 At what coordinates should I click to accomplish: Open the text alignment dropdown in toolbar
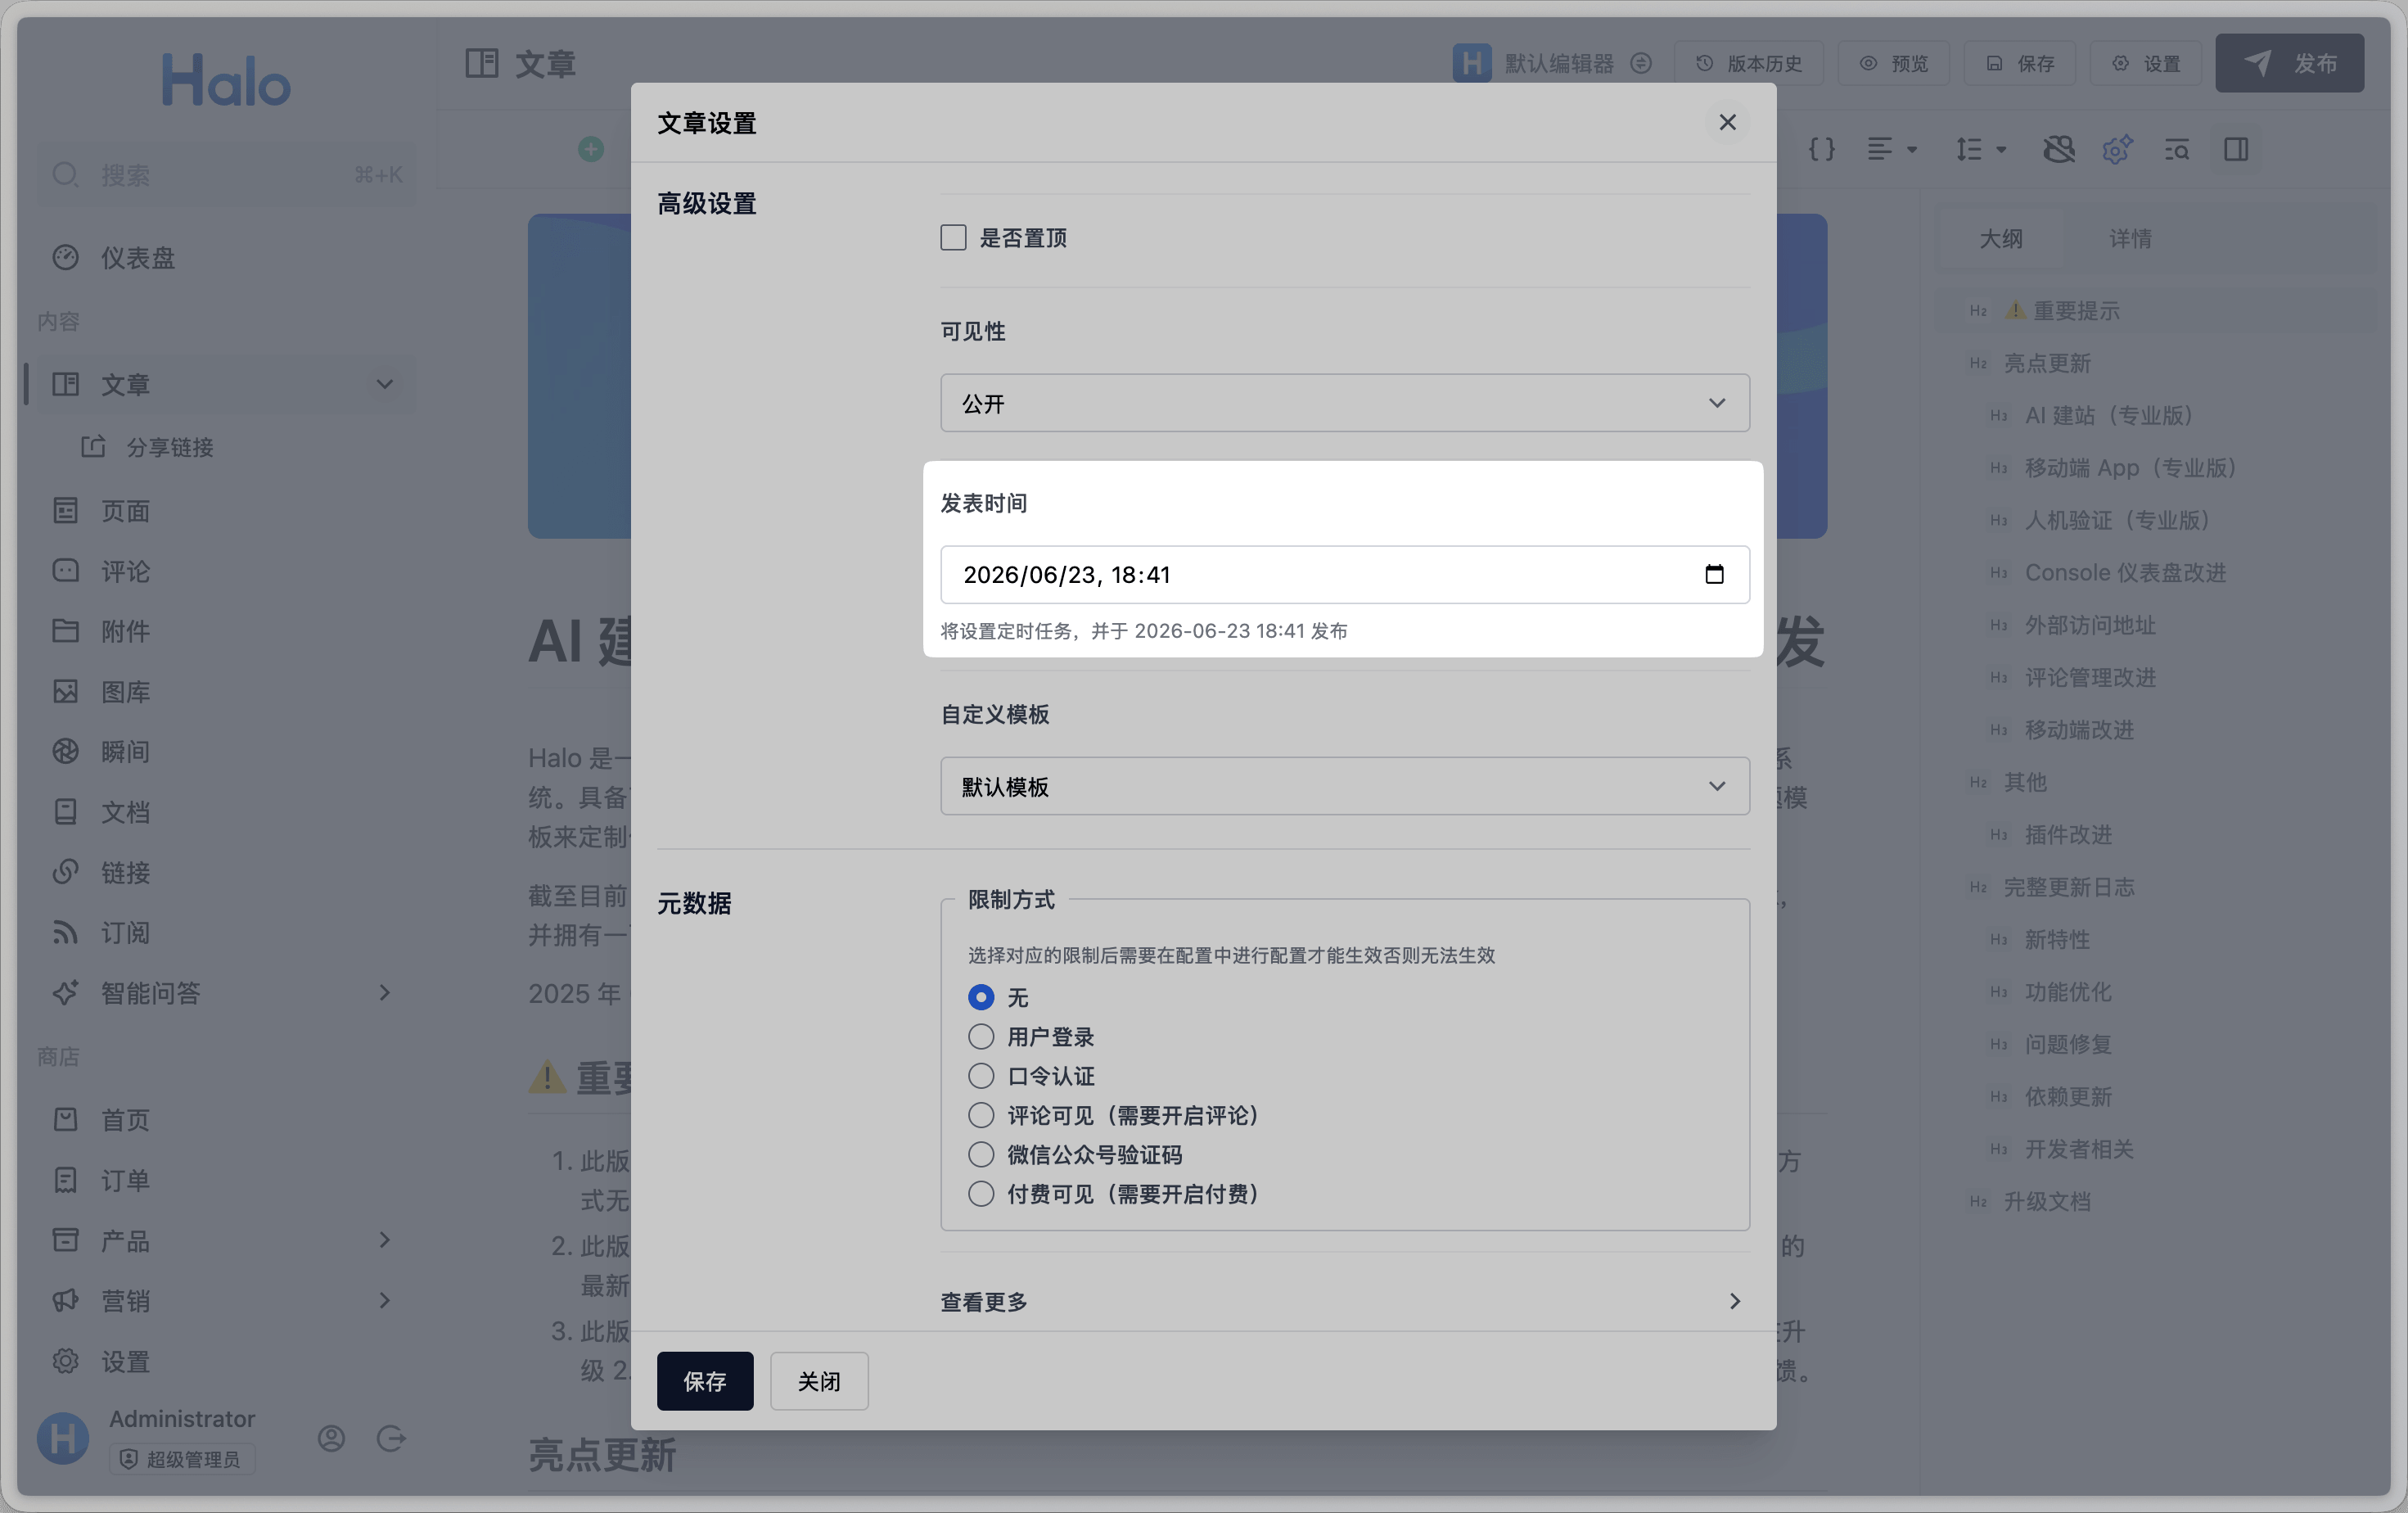(1892, 149)
